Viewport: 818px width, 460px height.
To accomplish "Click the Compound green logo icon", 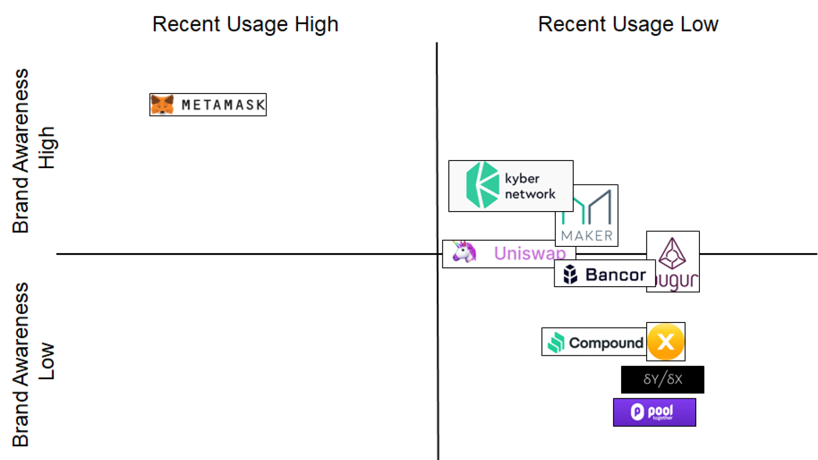I will tap(556, 342).
